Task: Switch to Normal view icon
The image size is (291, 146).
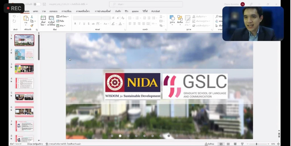Action: coord(221,144)
